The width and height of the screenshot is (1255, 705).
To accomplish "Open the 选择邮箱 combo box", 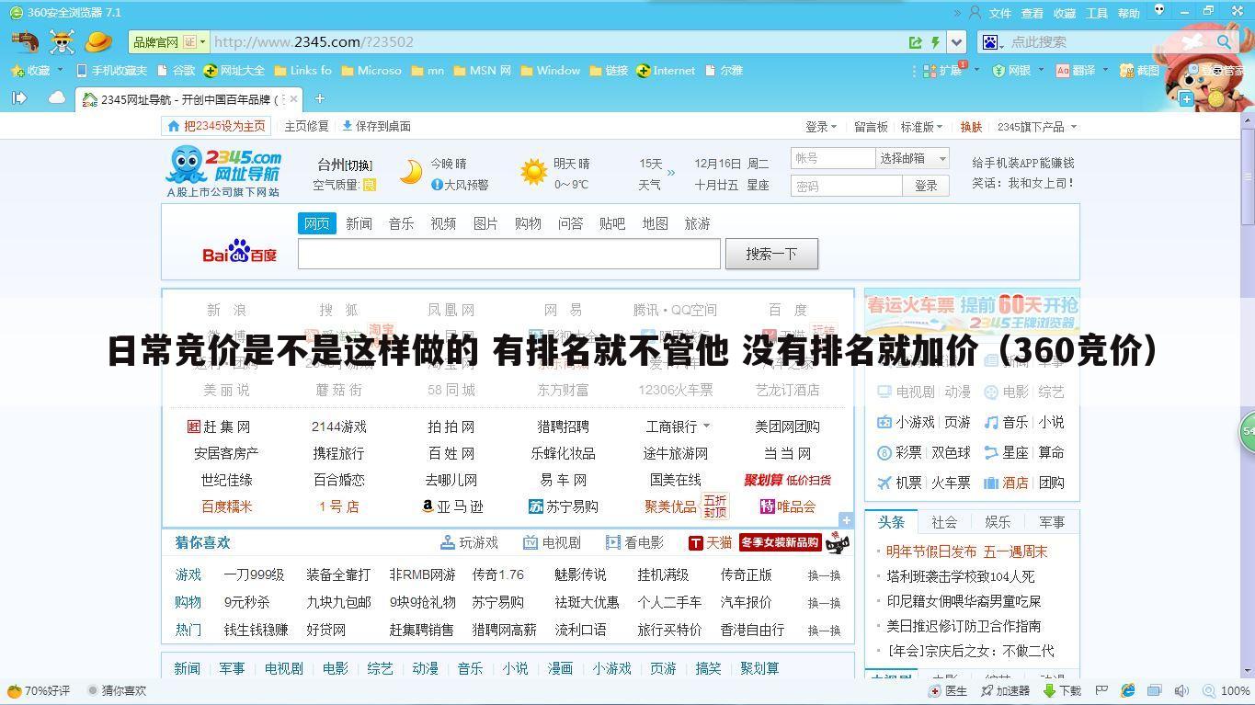I will coord(912,158).
